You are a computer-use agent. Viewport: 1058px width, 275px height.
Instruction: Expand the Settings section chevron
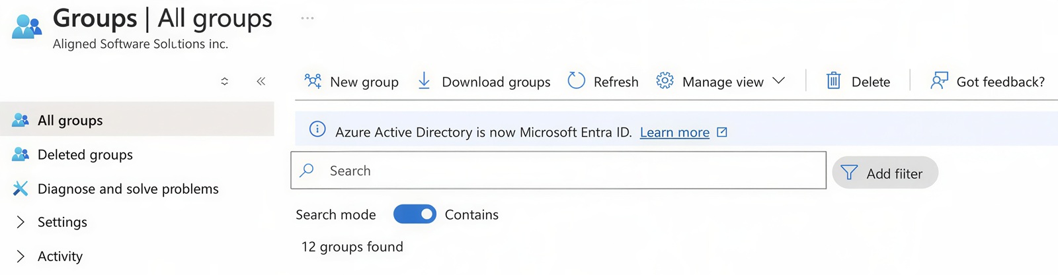(x=20, y=222)
